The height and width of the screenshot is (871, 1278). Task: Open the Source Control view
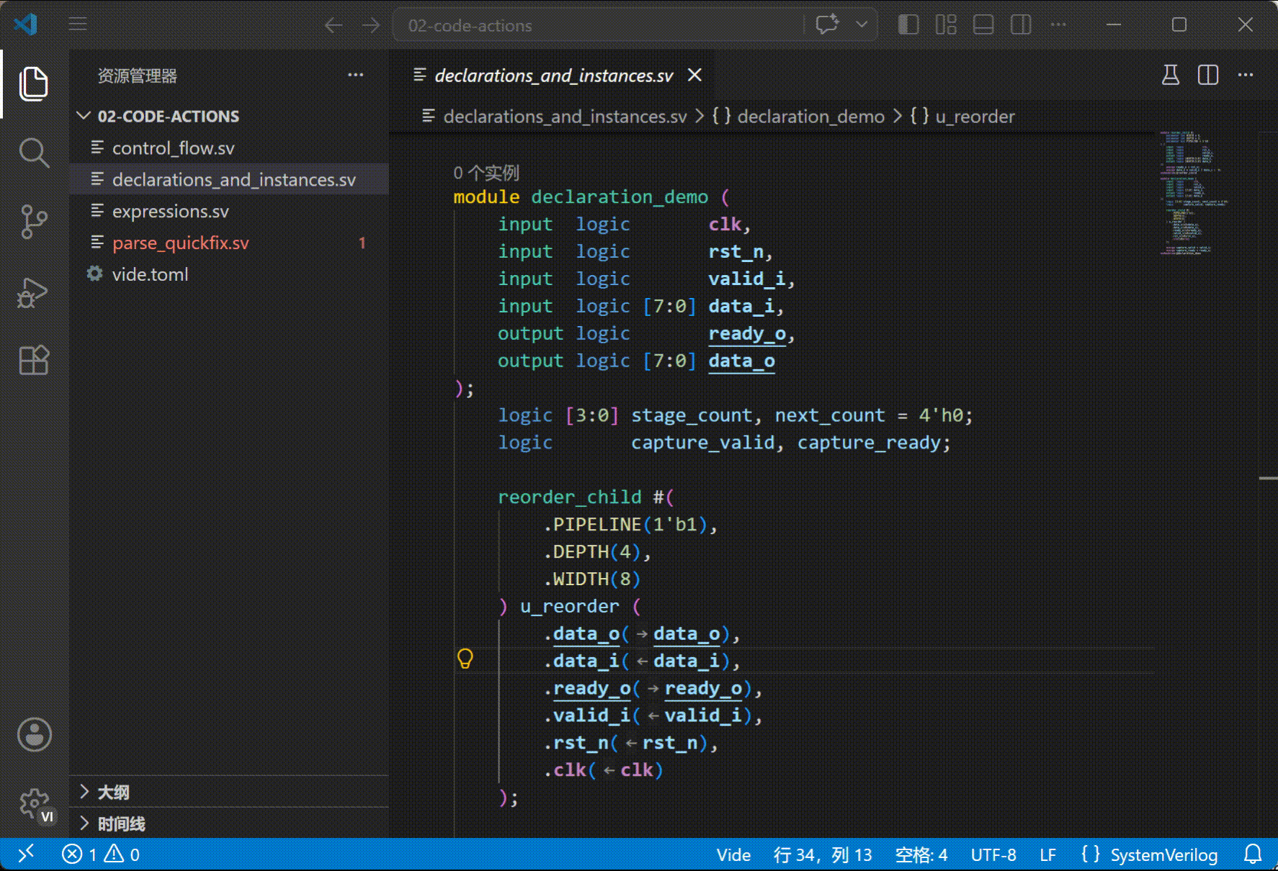pyautogui.click(x=34, y=222)
